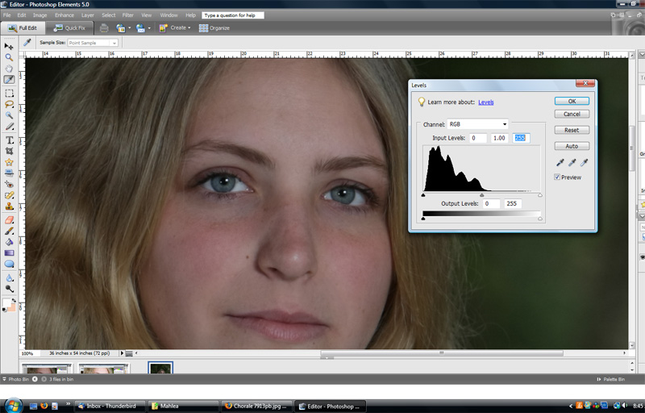
Task: Set gray point eyedropper in Levels
Action: (572, 162)
